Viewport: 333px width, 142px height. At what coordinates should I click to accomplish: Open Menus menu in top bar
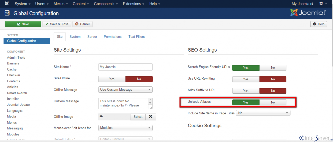point(61,4)
